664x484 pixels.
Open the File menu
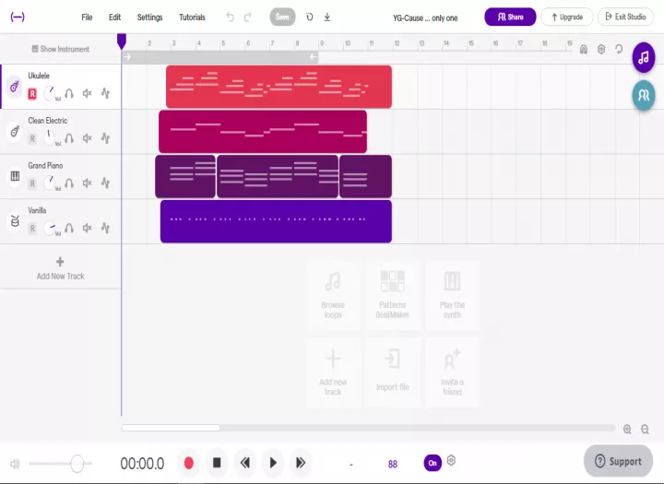pyautogui.click(x=87, y=18)
